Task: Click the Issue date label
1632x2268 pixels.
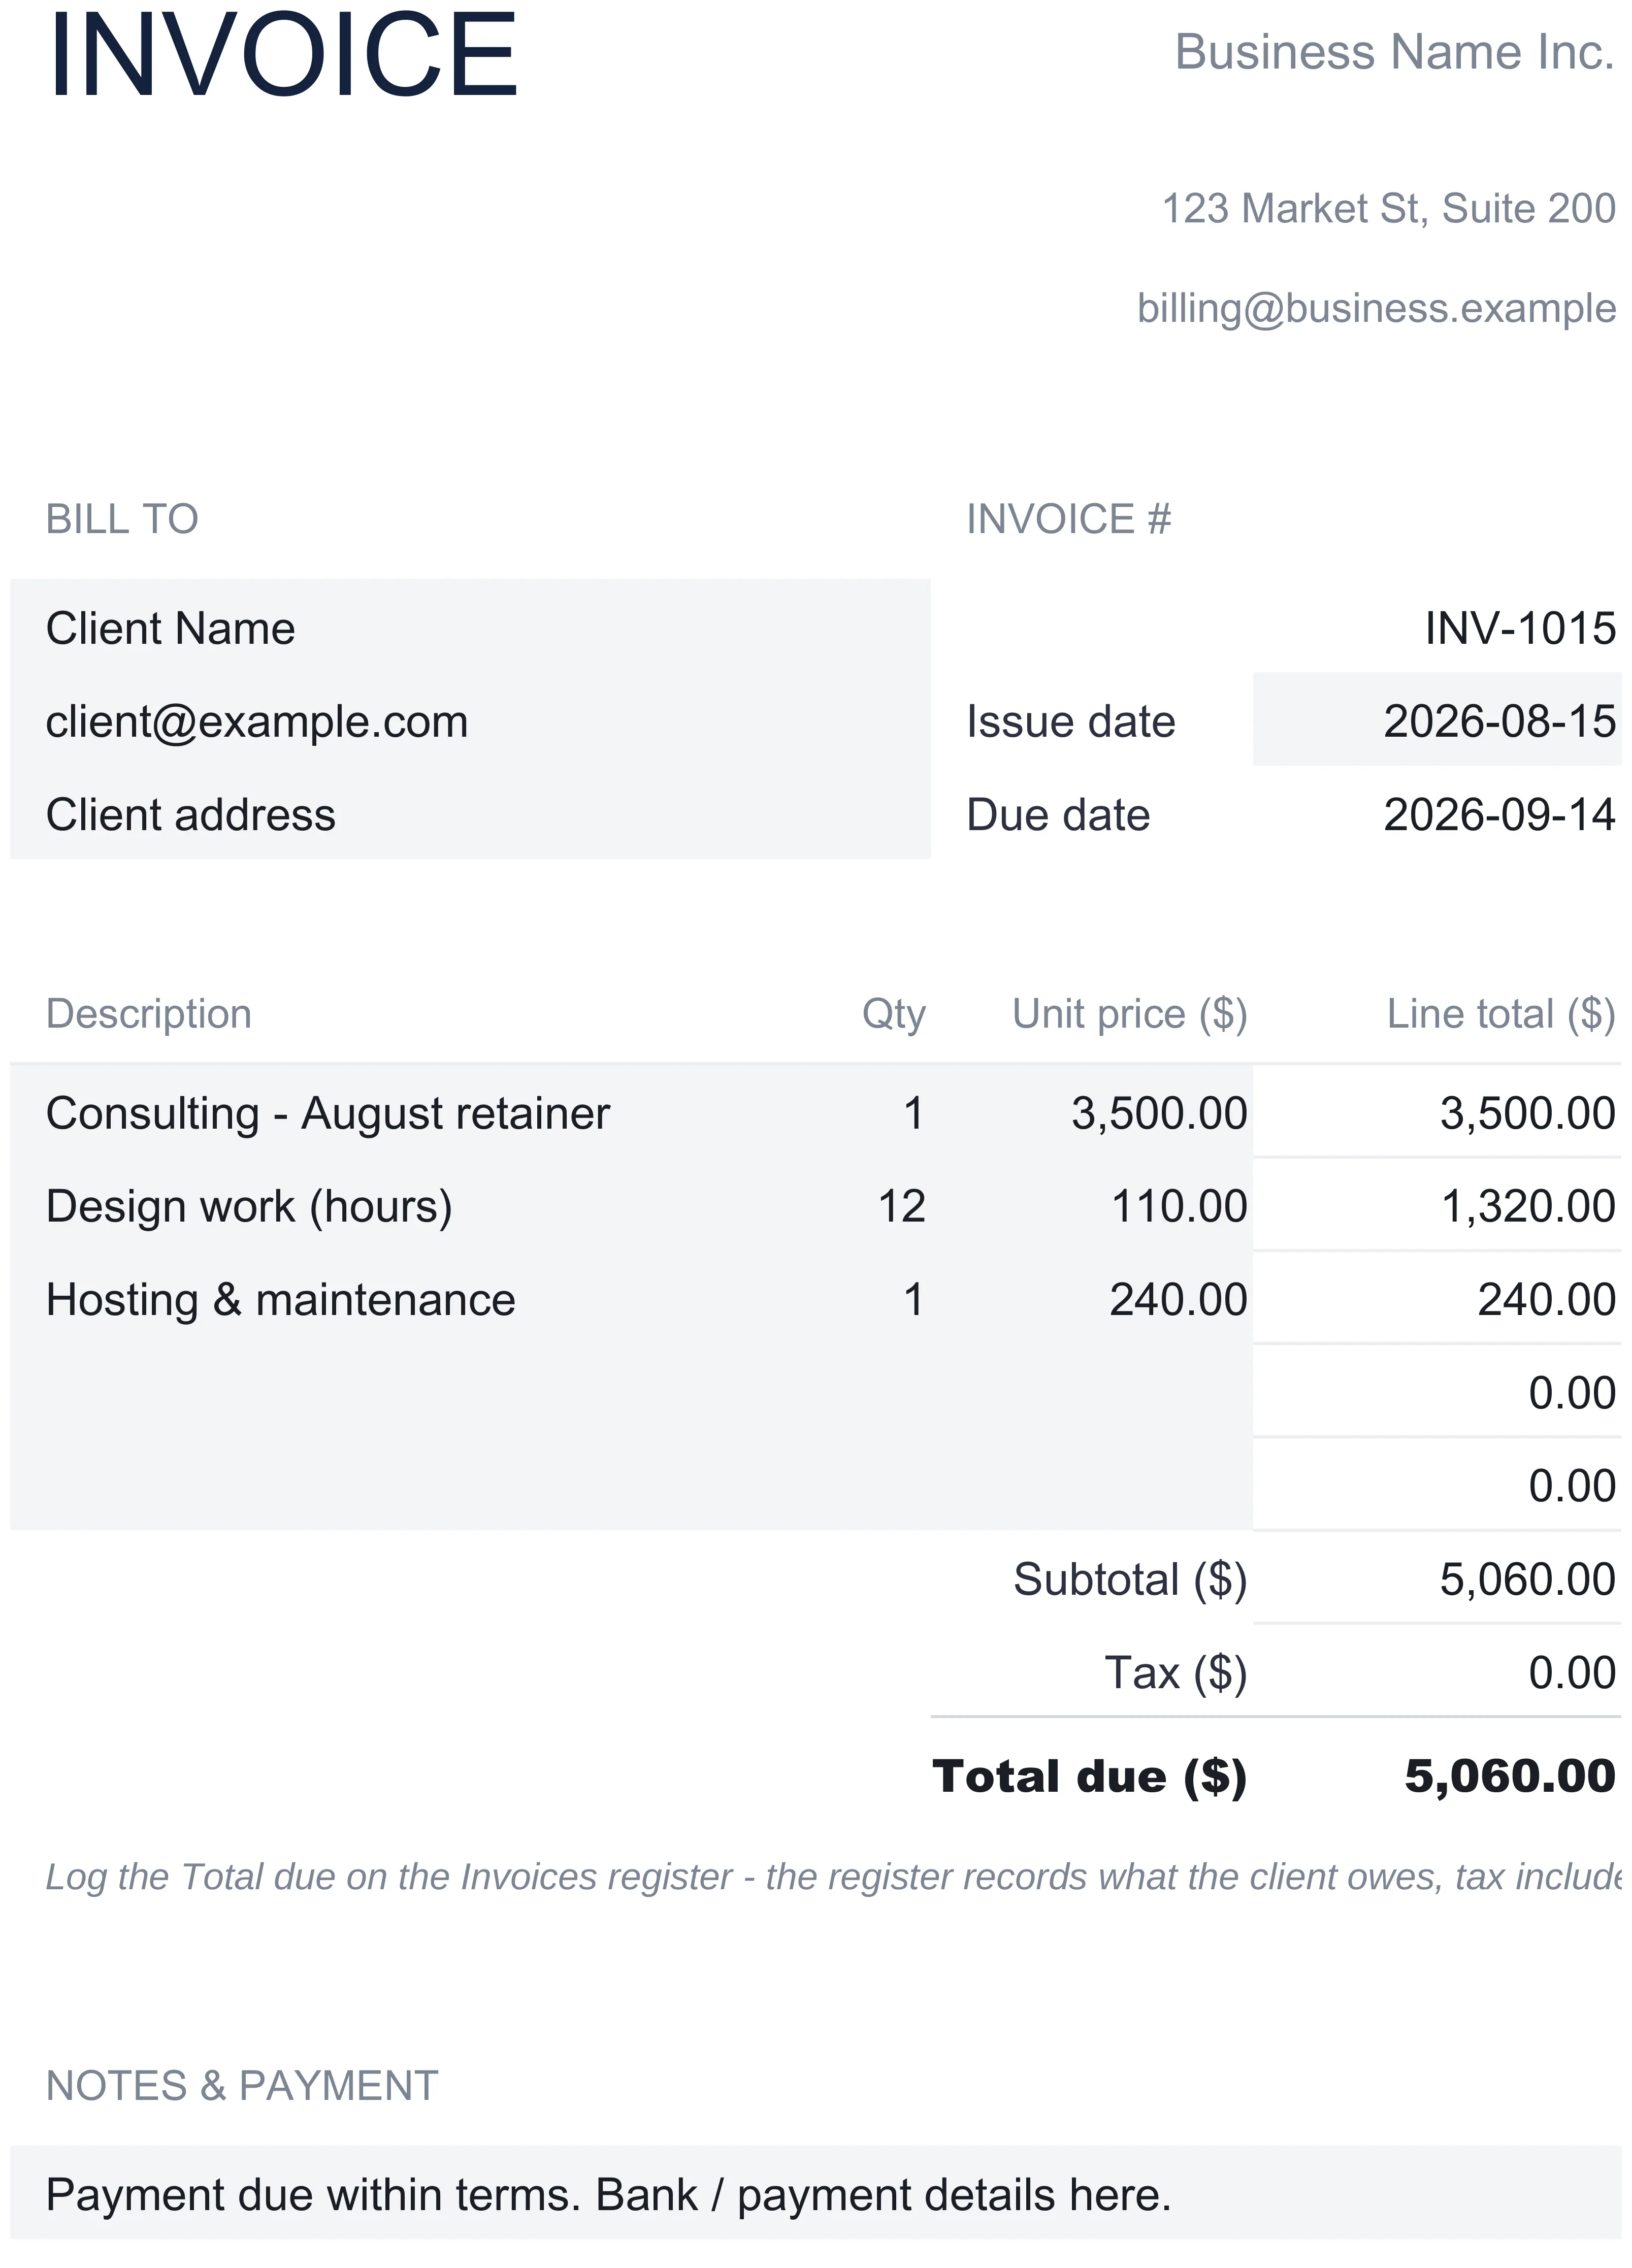Action: coord(1070,721)
